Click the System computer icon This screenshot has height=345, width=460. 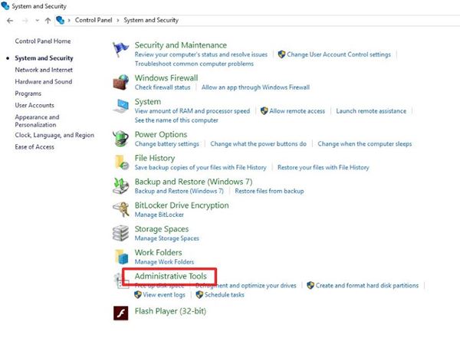pyautogui.click(x=120, y=106)
